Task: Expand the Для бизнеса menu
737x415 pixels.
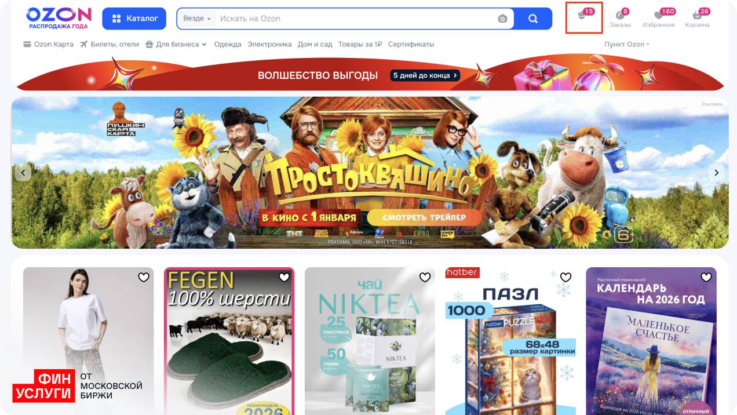Action: tap(176, 44)
